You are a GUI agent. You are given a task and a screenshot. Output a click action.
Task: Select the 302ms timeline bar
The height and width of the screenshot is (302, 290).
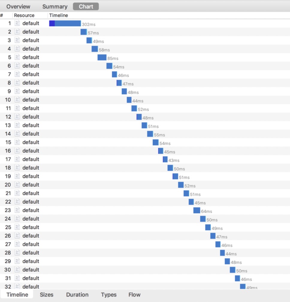pos(65,23)
